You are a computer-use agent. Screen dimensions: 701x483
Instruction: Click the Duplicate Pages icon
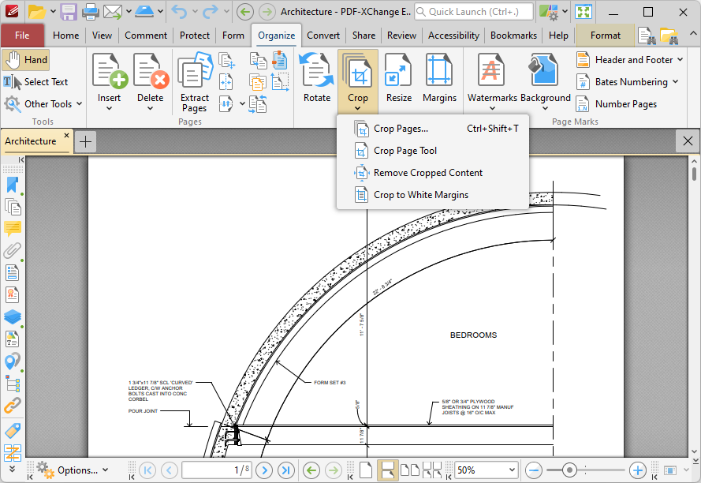tap(258, 61)
